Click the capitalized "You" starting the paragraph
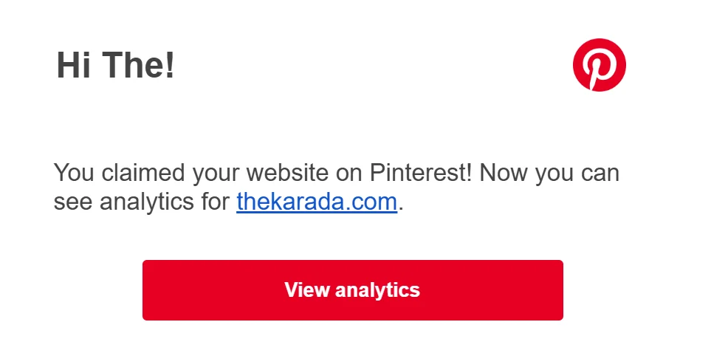728x353 pixels. pyautogui.click(x=75, y=172)
